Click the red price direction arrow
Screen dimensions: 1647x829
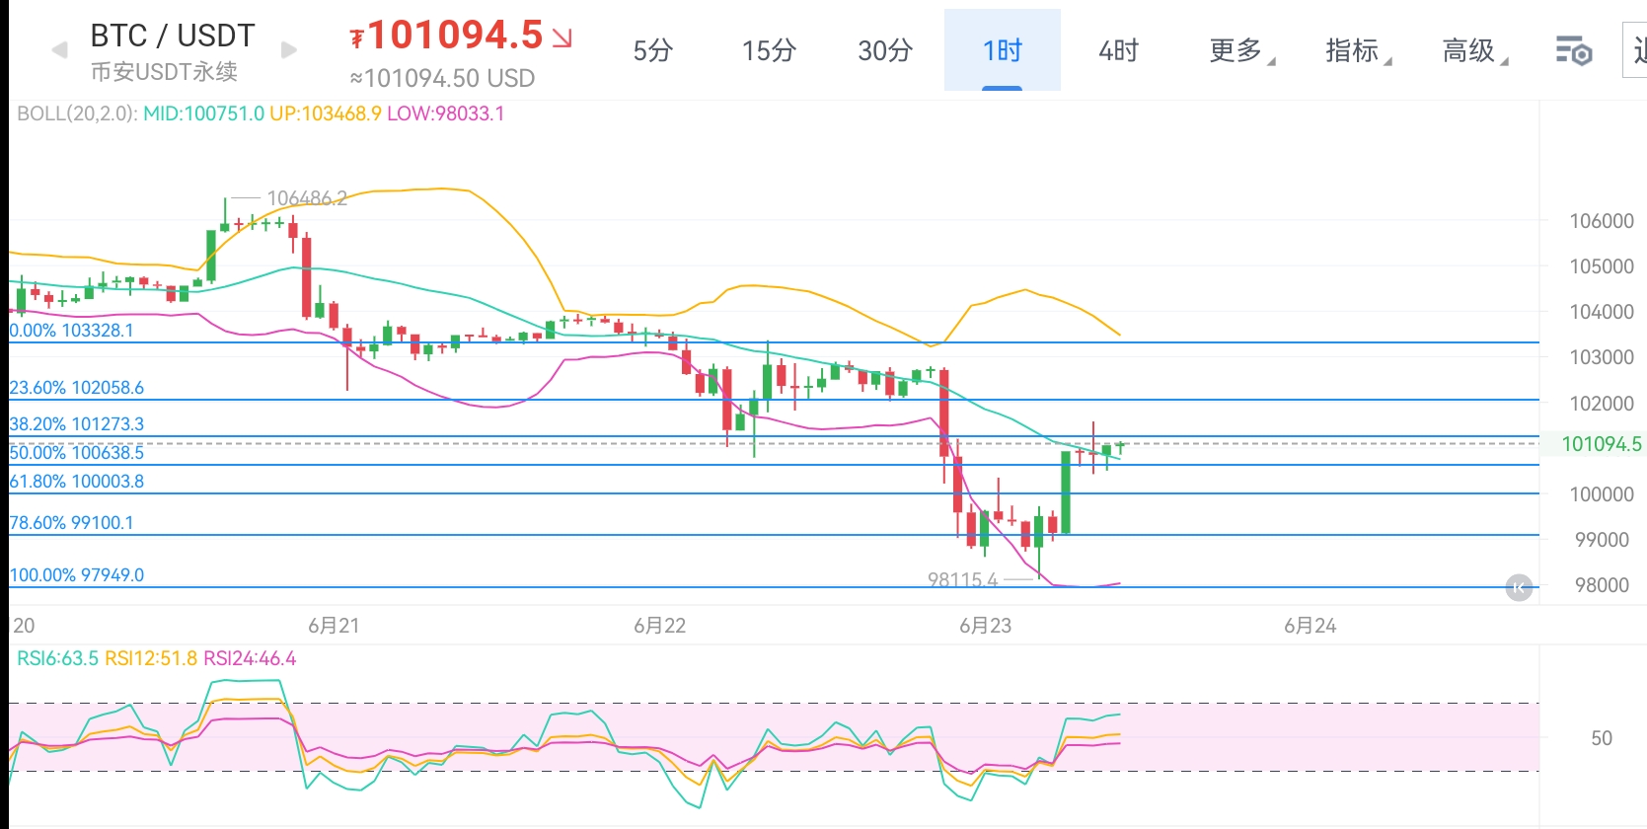tap(562, 38)
